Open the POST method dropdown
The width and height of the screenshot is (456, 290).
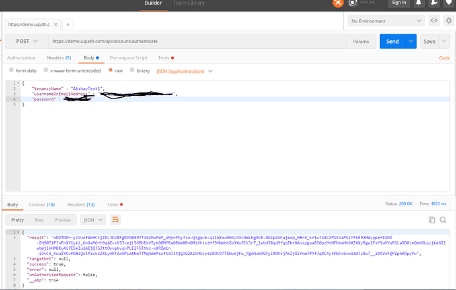coord(26,41)
